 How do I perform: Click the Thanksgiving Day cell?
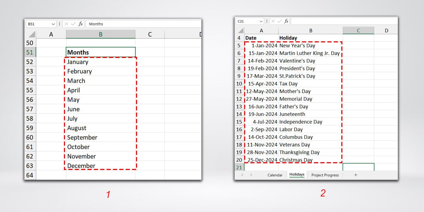pyautogui.click(x=311, y=152)
